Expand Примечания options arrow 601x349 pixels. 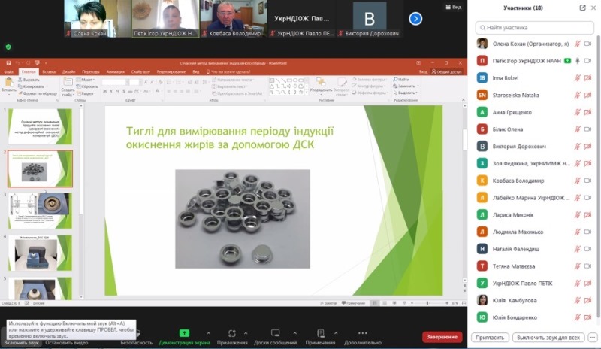[336, 333]
